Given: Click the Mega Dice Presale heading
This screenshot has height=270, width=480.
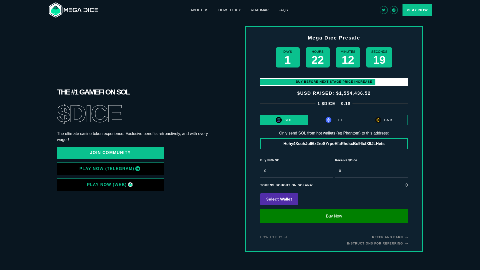Looking at the screenshot, I should (334, 38).
